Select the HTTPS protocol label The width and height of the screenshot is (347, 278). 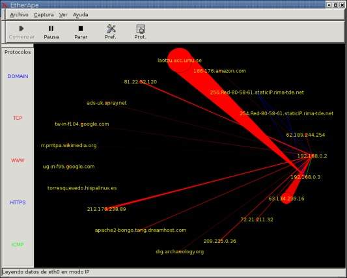[18, 202]
